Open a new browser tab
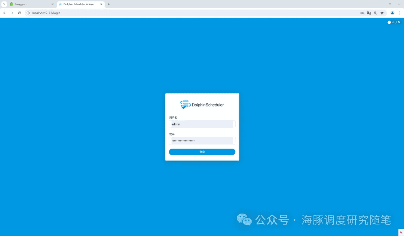 pyautogui.click(x=108, y=4)
